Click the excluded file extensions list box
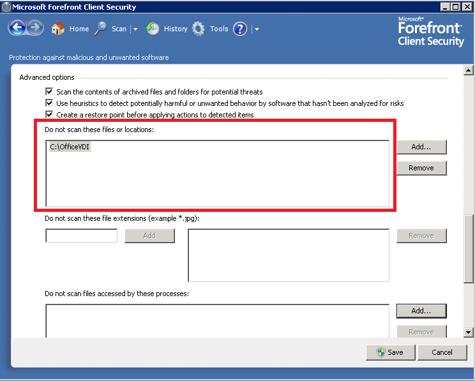Viewport: 475px width, 381px height. point(289,255)
